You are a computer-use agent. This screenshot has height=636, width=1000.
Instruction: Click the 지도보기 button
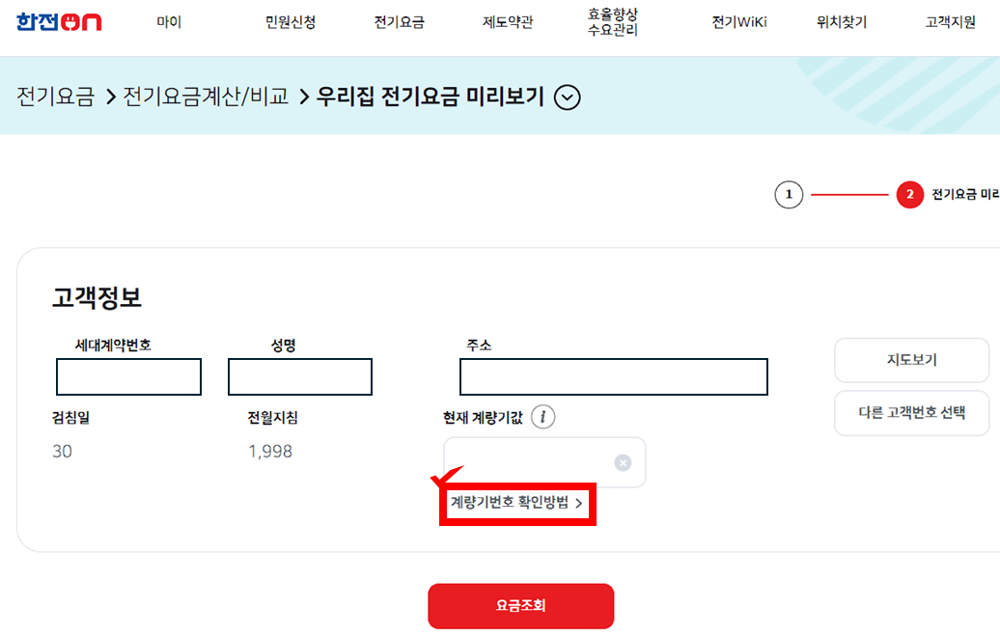pyautogui.click(x=911, y=360)
